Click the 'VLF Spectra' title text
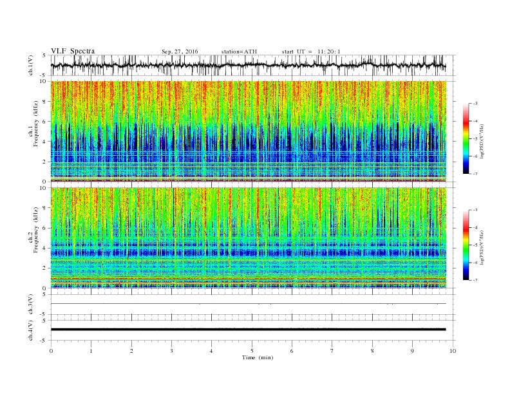510x394 pixels. [x=73, y=51]
